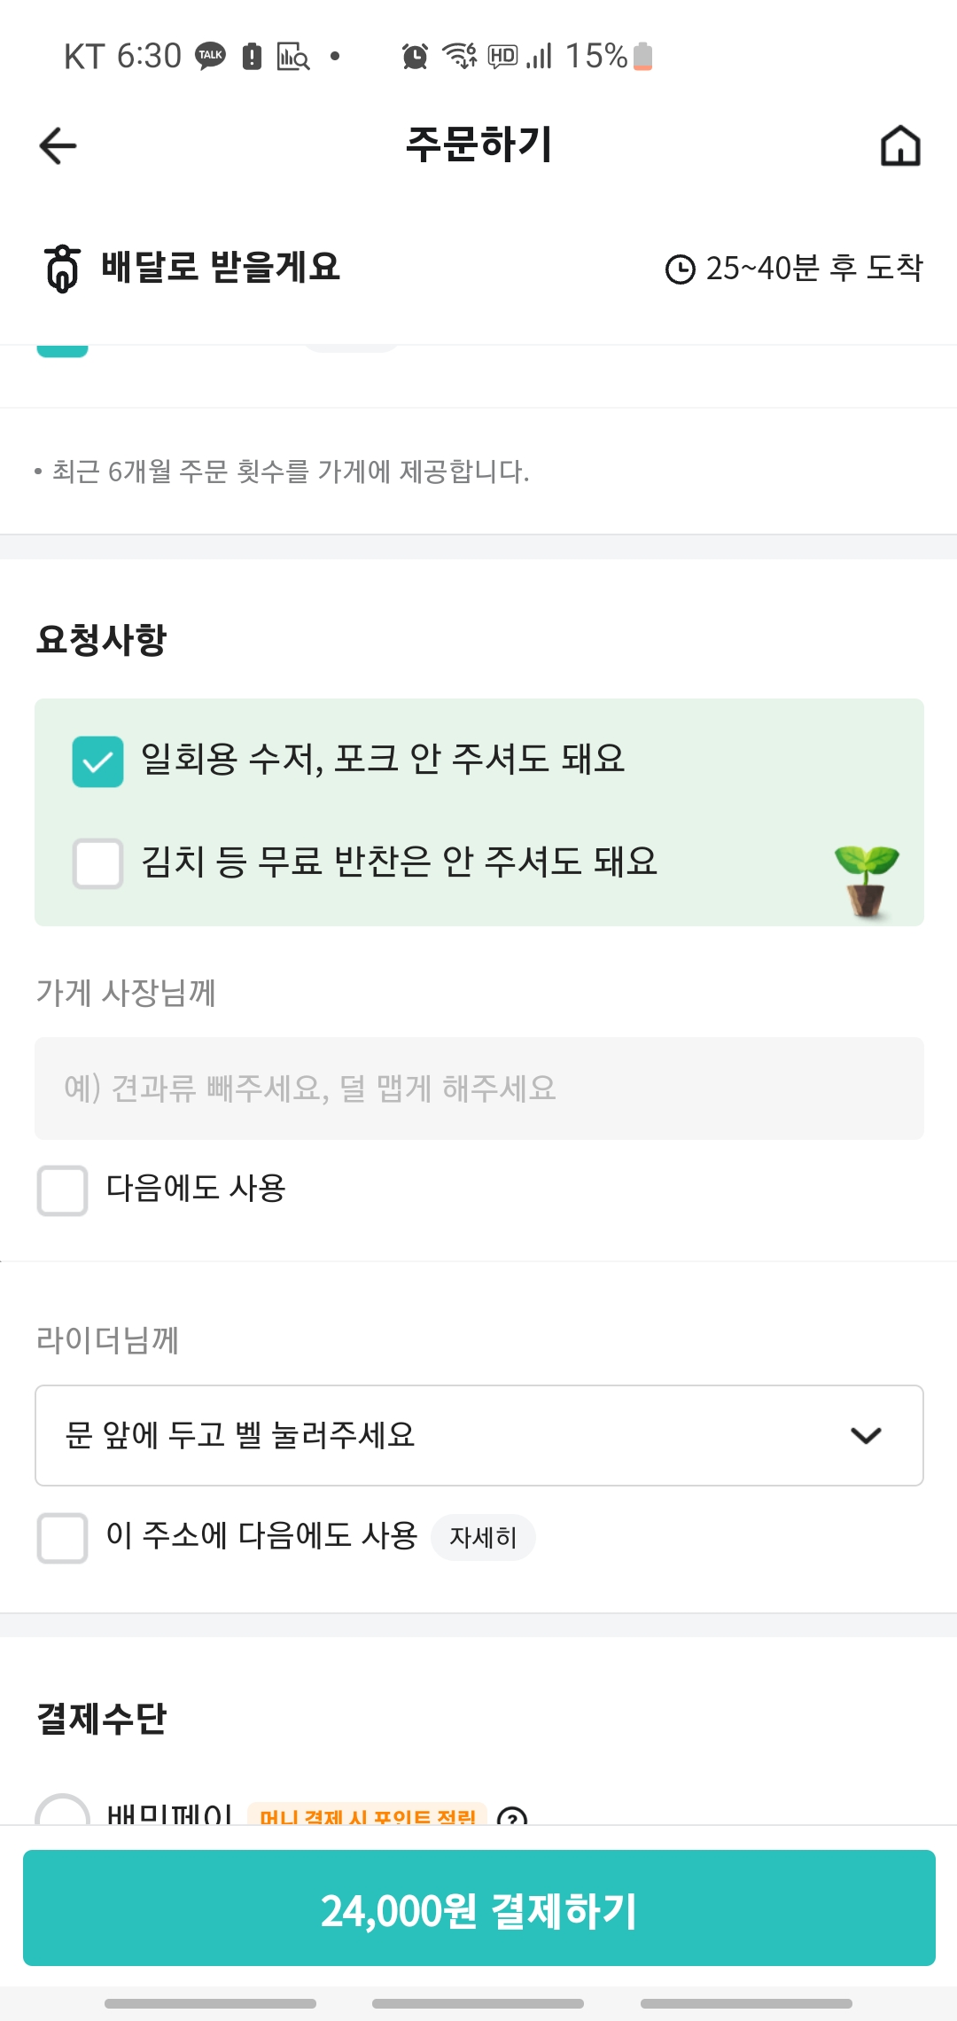Tap the plant sprout eco icon
The width and height of the screenshot is (957, 2021).
pyautogui.click(x=866, y=879)
